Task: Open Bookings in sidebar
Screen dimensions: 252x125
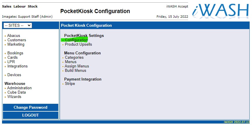Action: 15,53
